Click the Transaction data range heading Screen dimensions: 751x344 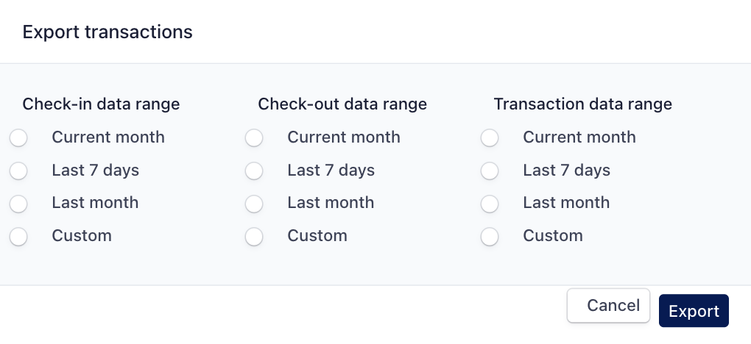click(582, 104)
